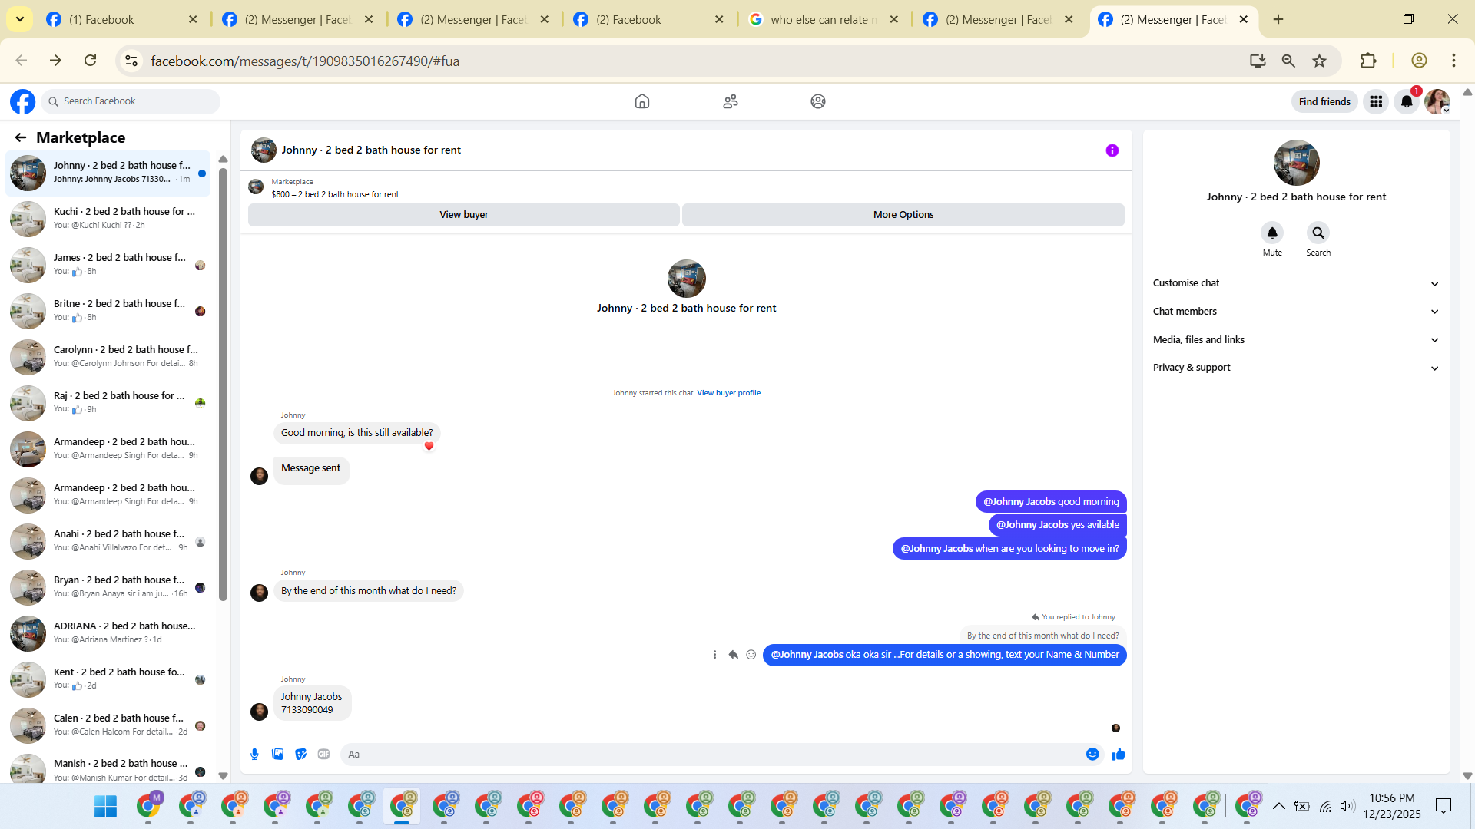
Task: Open the View buyer profile link
Action: tap(728, 393)
